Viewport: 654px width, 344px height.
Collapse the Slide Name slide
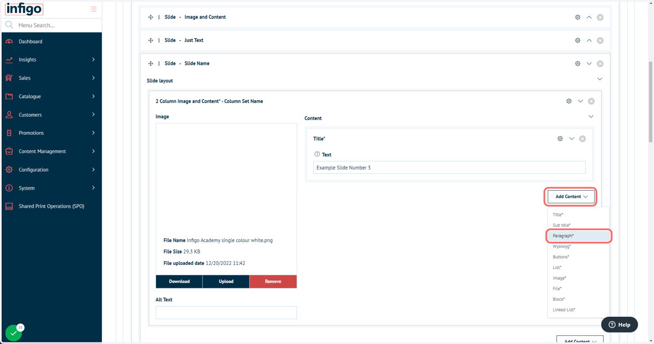click(589, 64)
